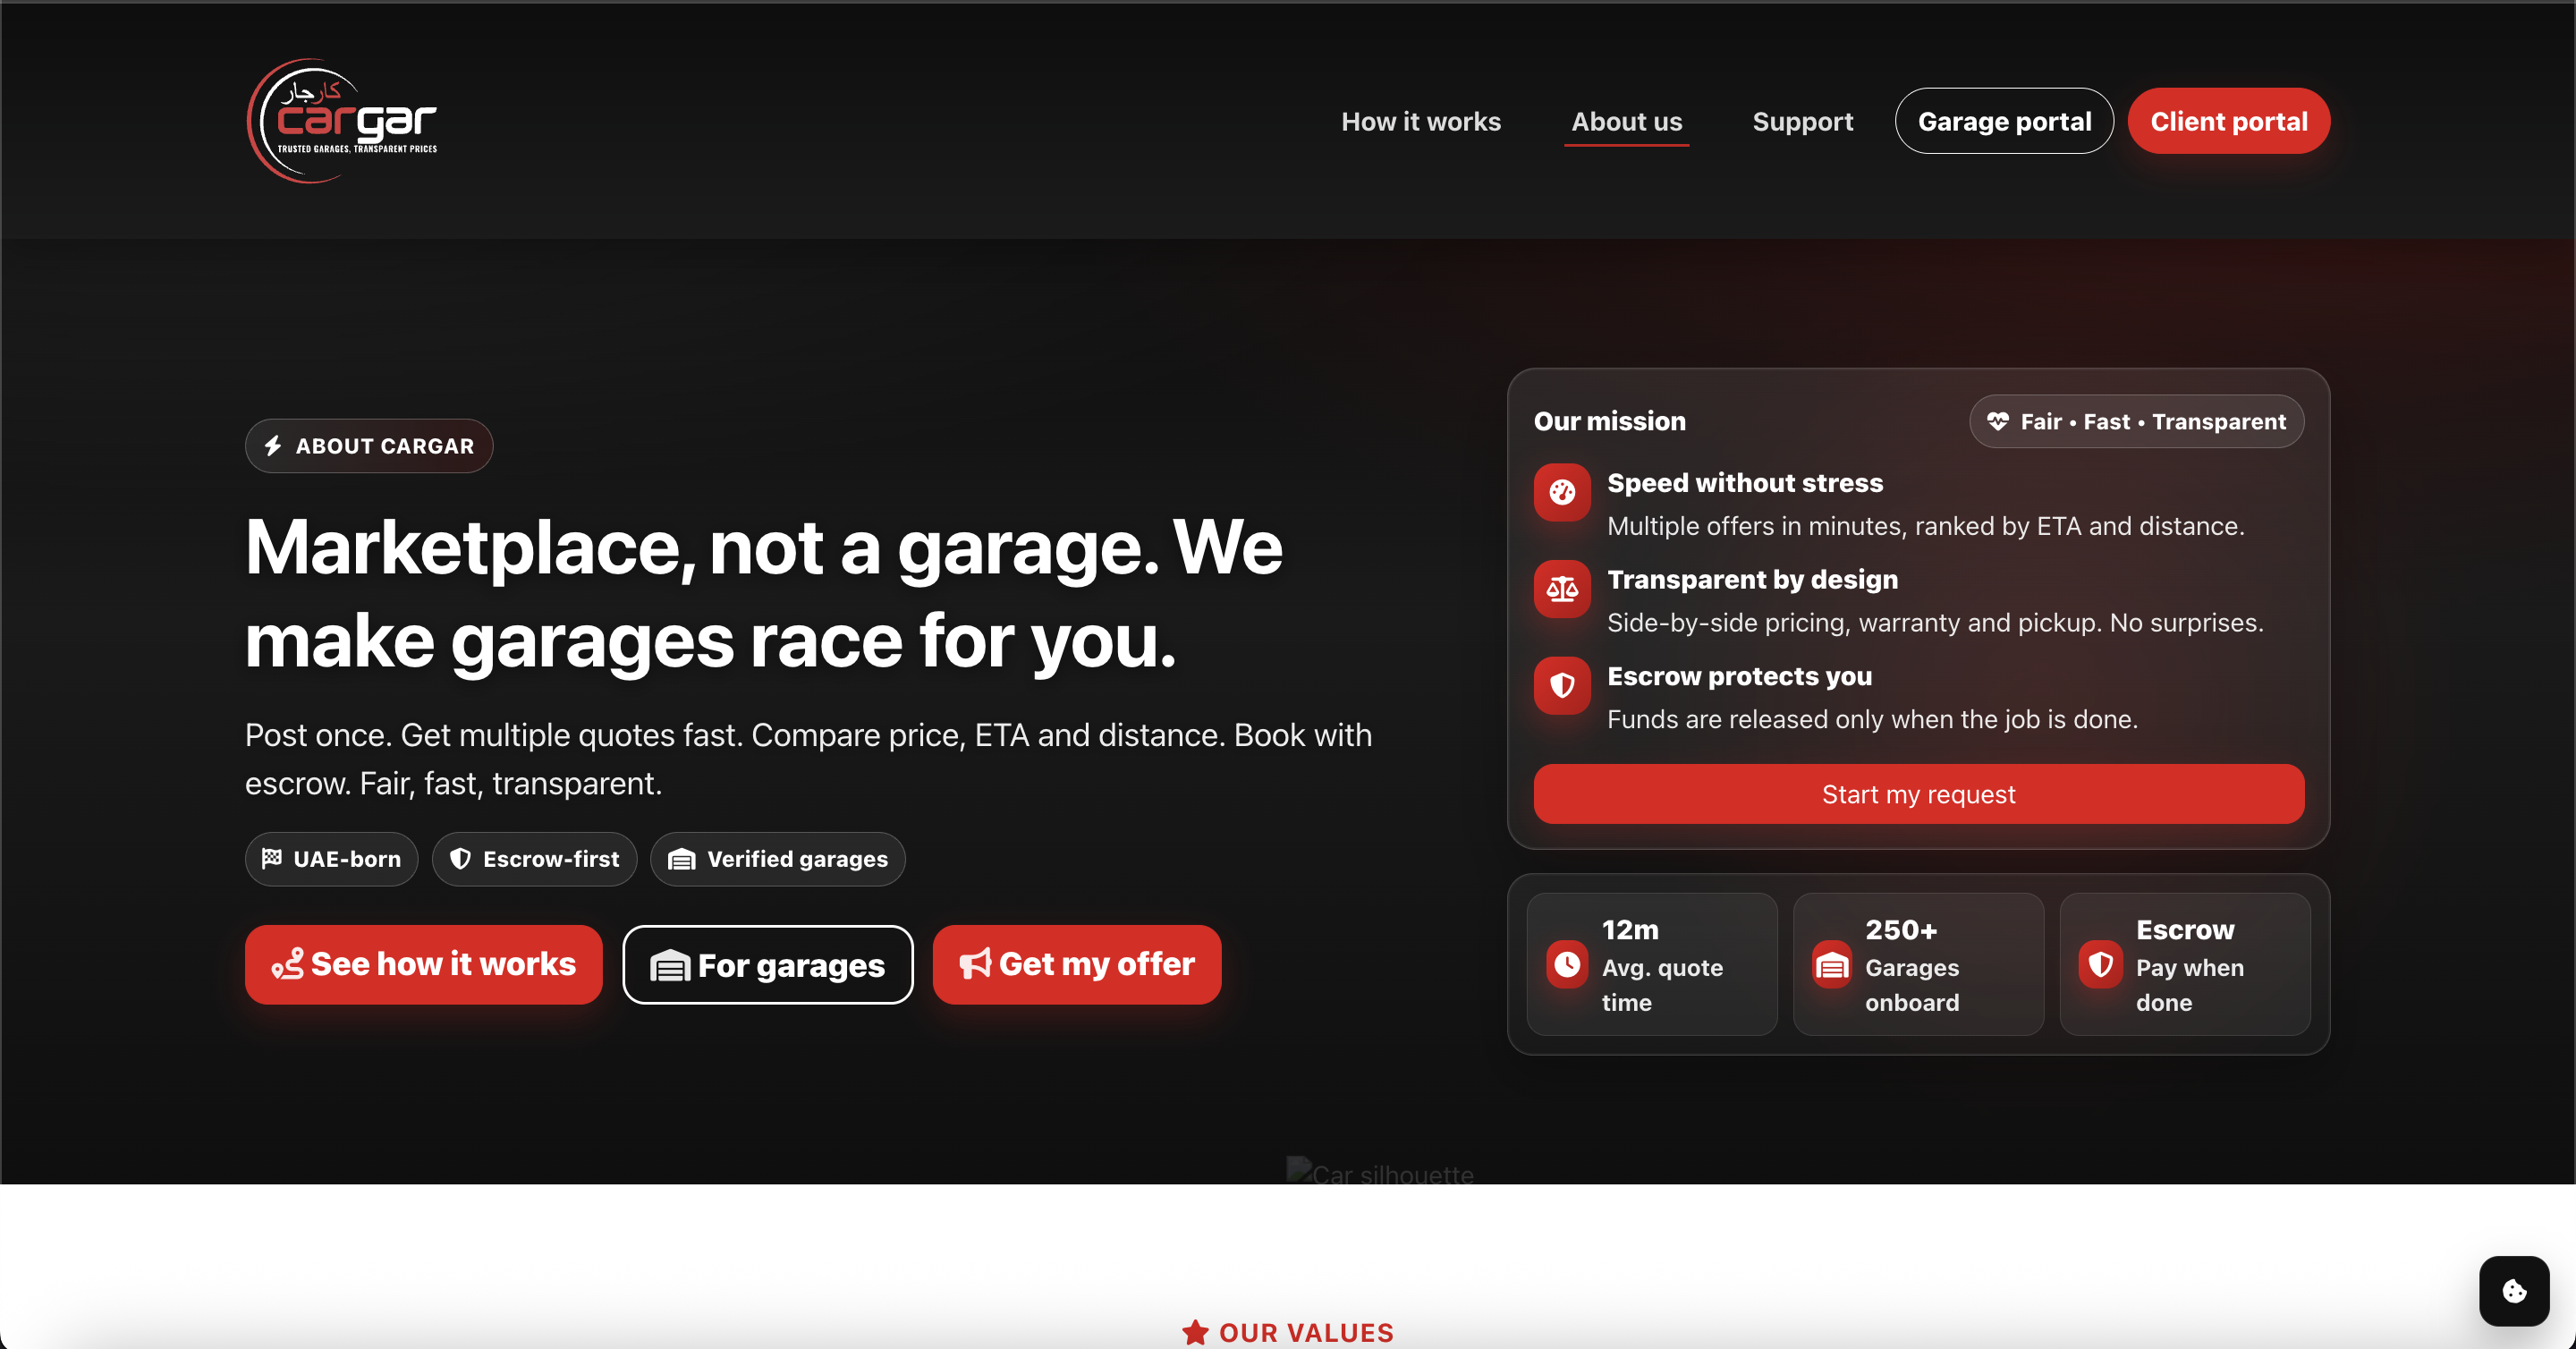Click the Verified garages badge

point(777,858)
